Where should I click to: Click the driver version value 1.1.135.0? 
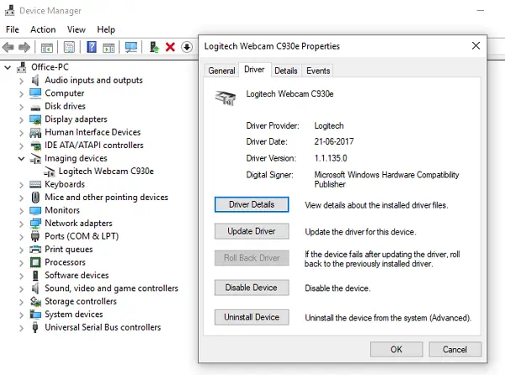(x=331, y=158)
